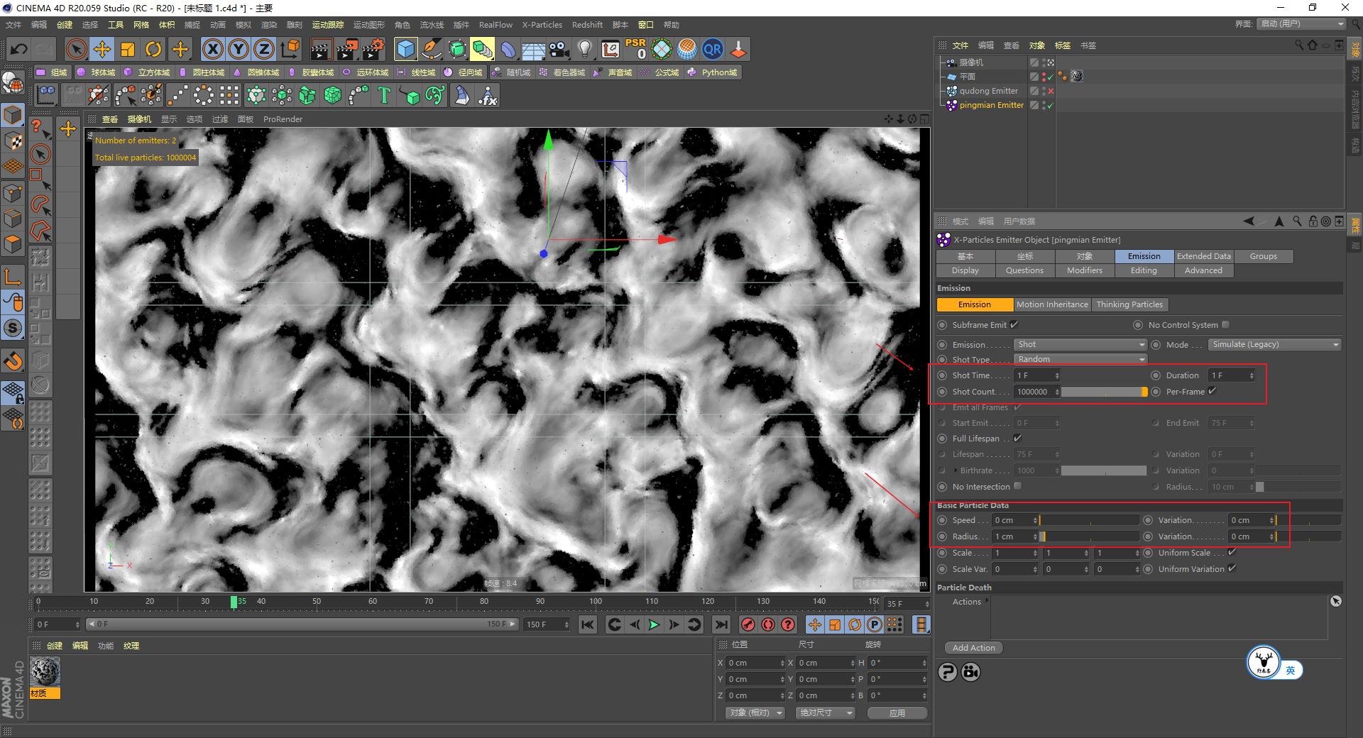Select the Python field tool Python域
1363x738 pixels.
(x=712, y=72)
